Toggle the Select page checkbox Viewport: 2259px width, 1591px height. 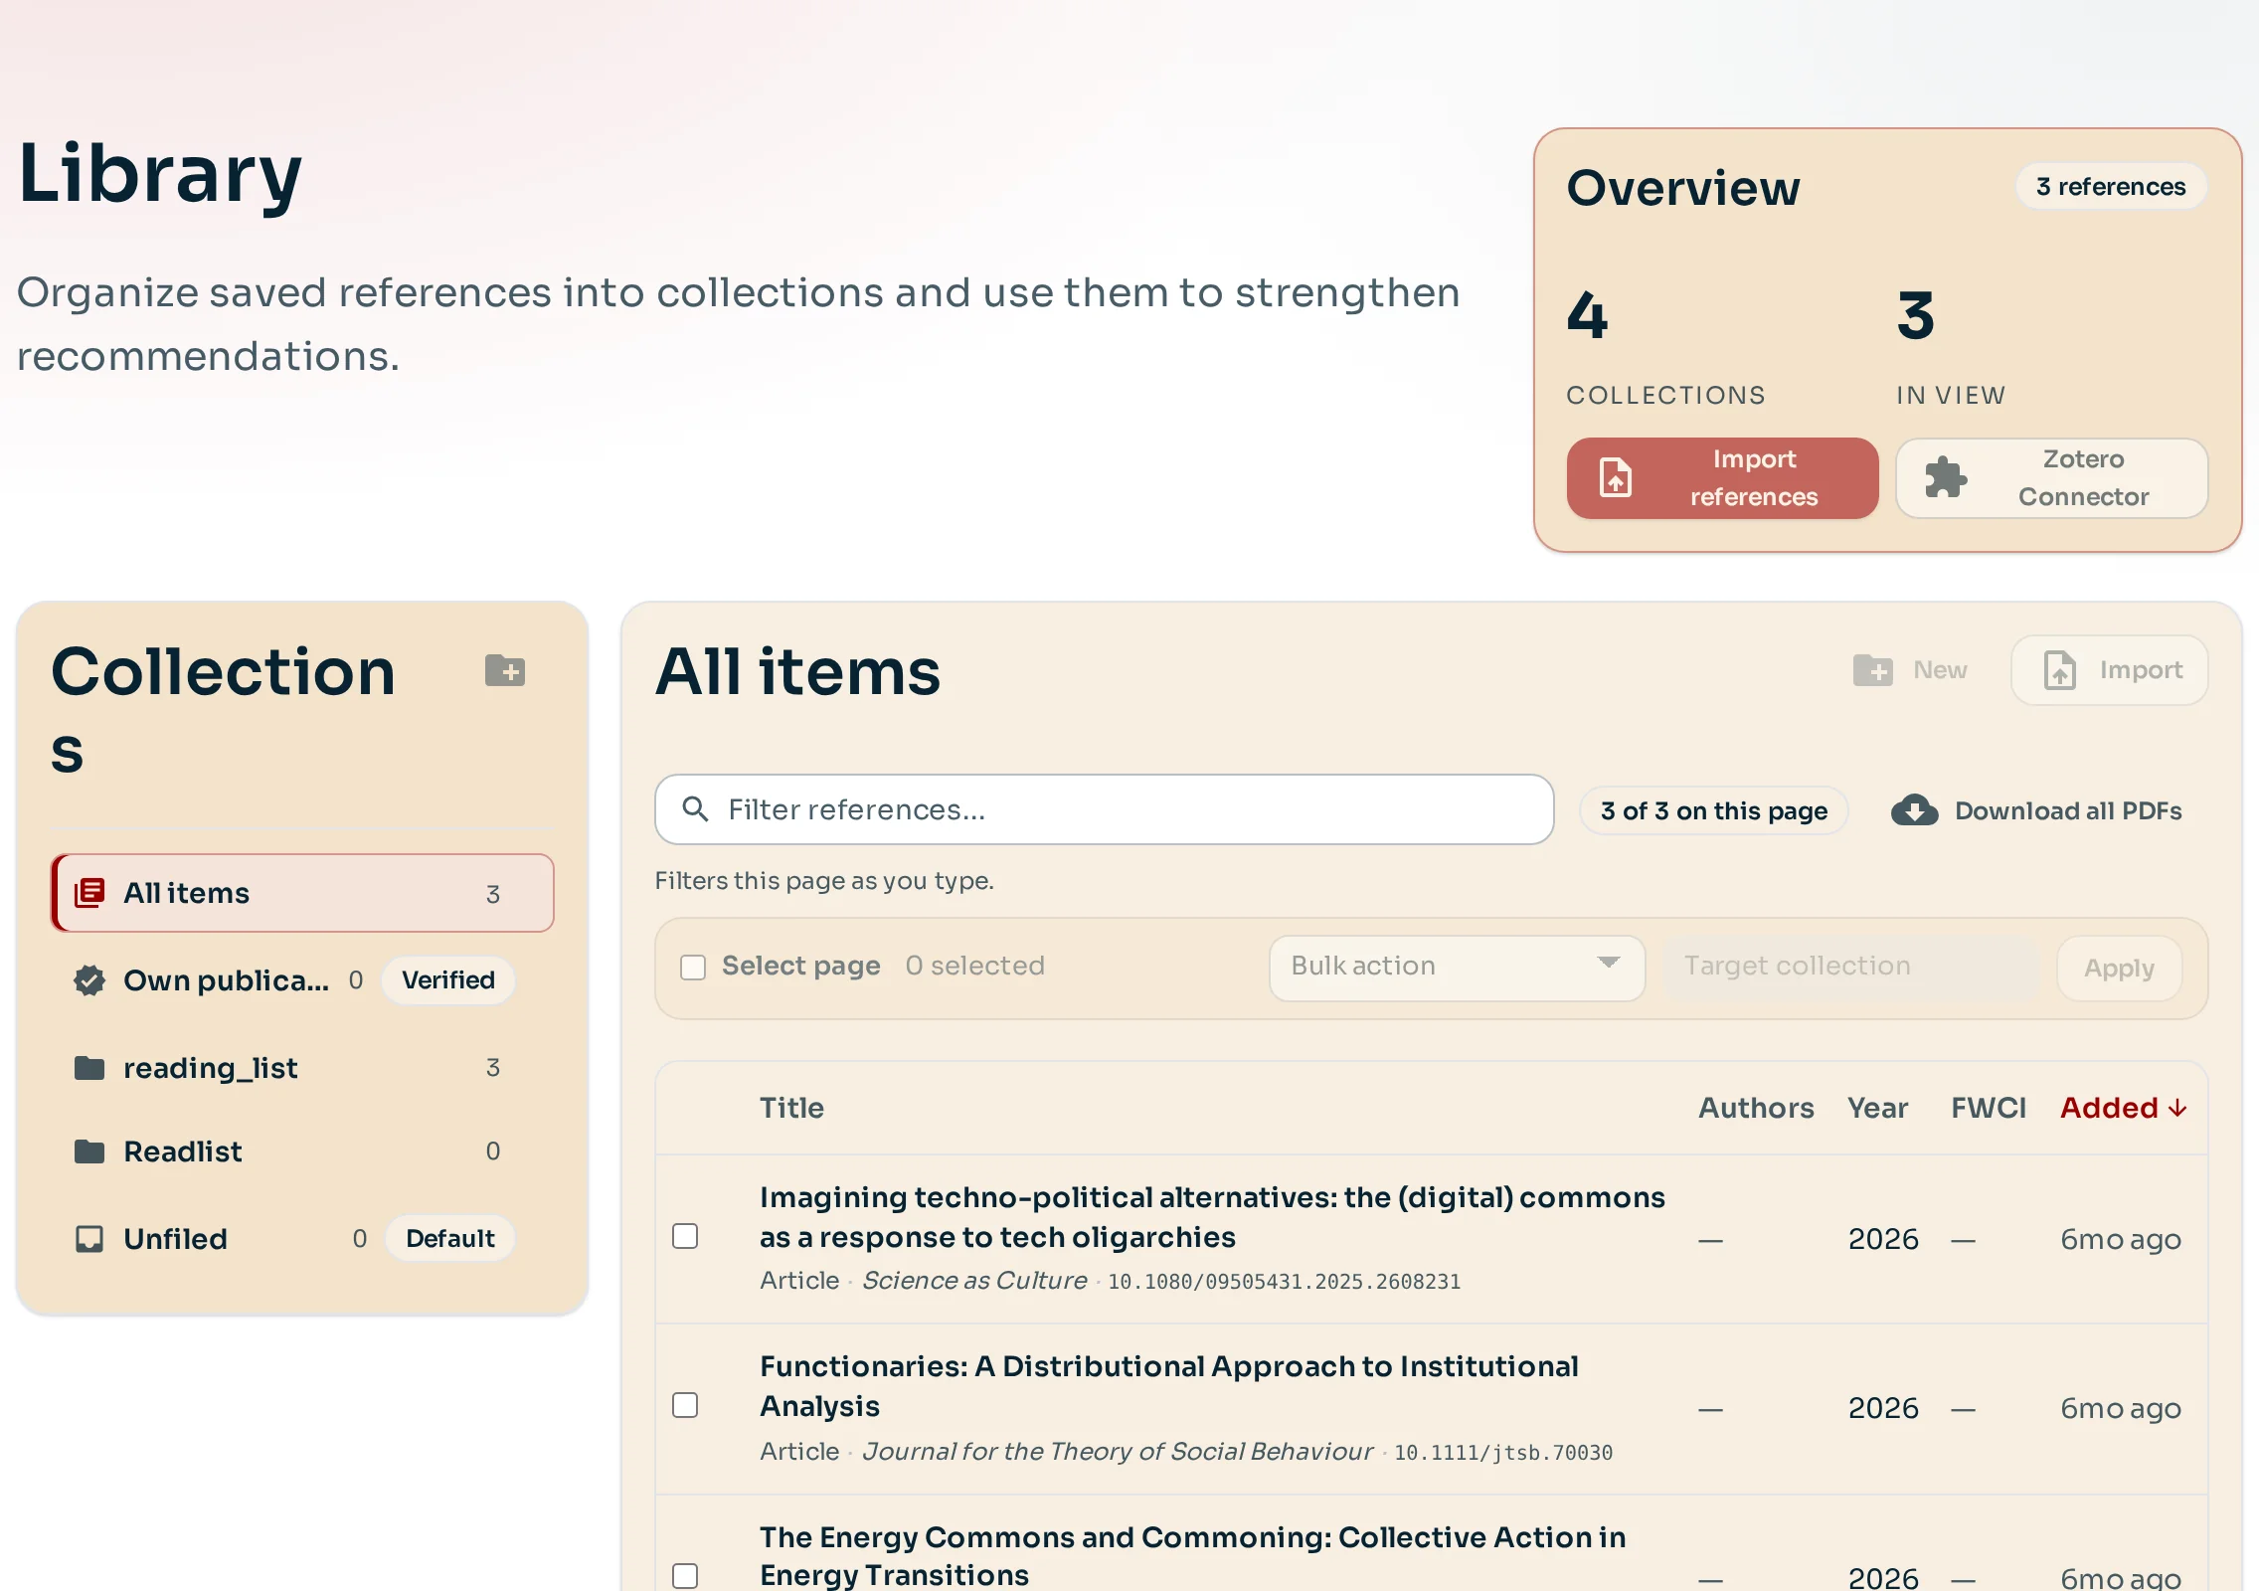pos(693,967)
